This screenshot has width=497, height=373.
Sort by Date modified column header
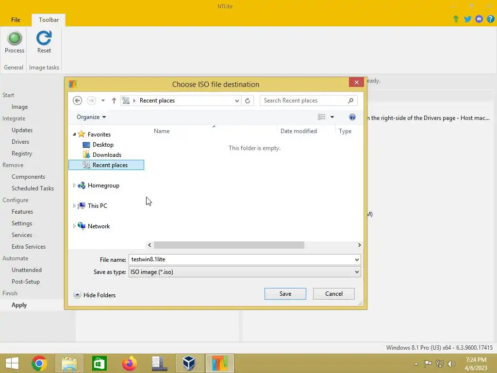[x=298, y=131]
